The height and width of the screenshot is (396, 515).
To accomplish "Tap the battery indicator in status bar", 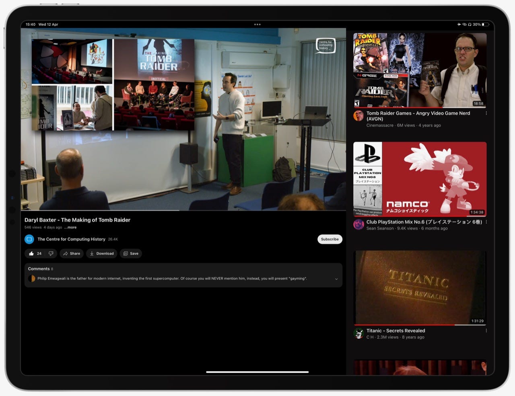I will (486, 25).
